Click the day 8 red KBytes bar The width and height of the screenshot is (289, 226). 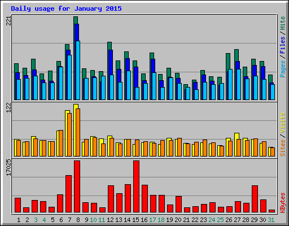pyautogui.click(x=77, y=186)
